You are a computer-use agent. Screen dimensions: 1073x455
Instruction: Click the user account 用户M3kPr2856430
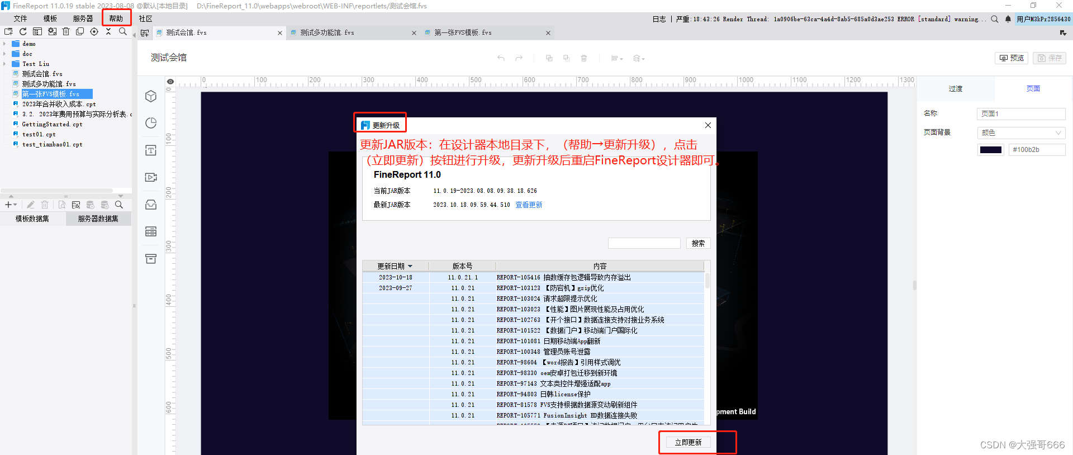tap(1043, 19)
